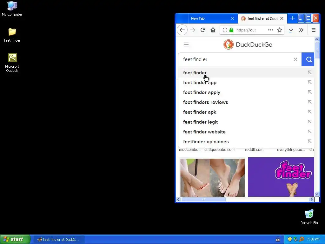
Task: Open the Firefox application menu
Action: (313, 30)
